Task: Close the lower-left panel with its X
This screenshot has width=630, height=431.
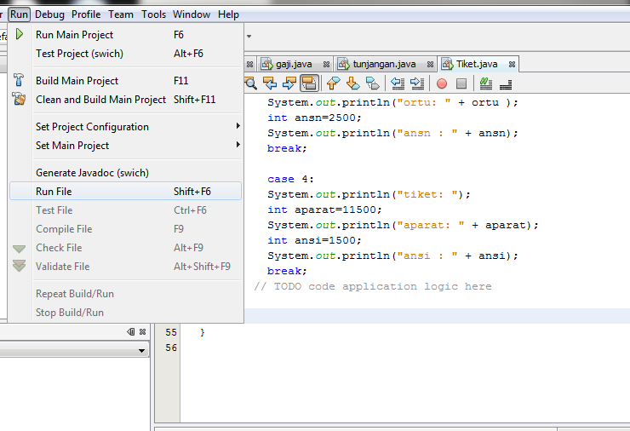Action: click(143, 331)
